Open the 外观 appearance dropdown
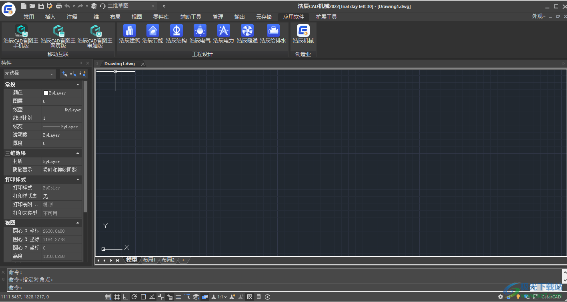567x302 pixels. tap(539, 16)
